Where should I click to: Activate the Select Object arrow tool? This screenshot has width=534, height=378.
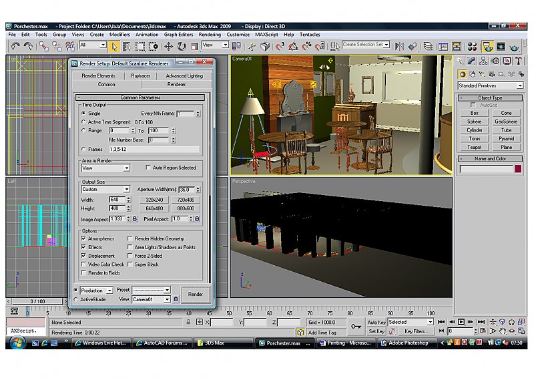tap(114, 46)
